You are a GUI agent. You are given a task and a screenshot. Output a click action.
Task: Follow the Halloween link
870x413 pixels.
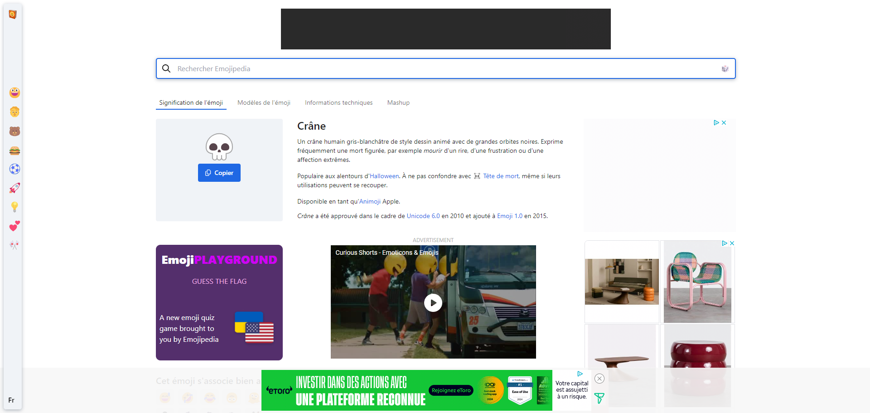[384, 176]
